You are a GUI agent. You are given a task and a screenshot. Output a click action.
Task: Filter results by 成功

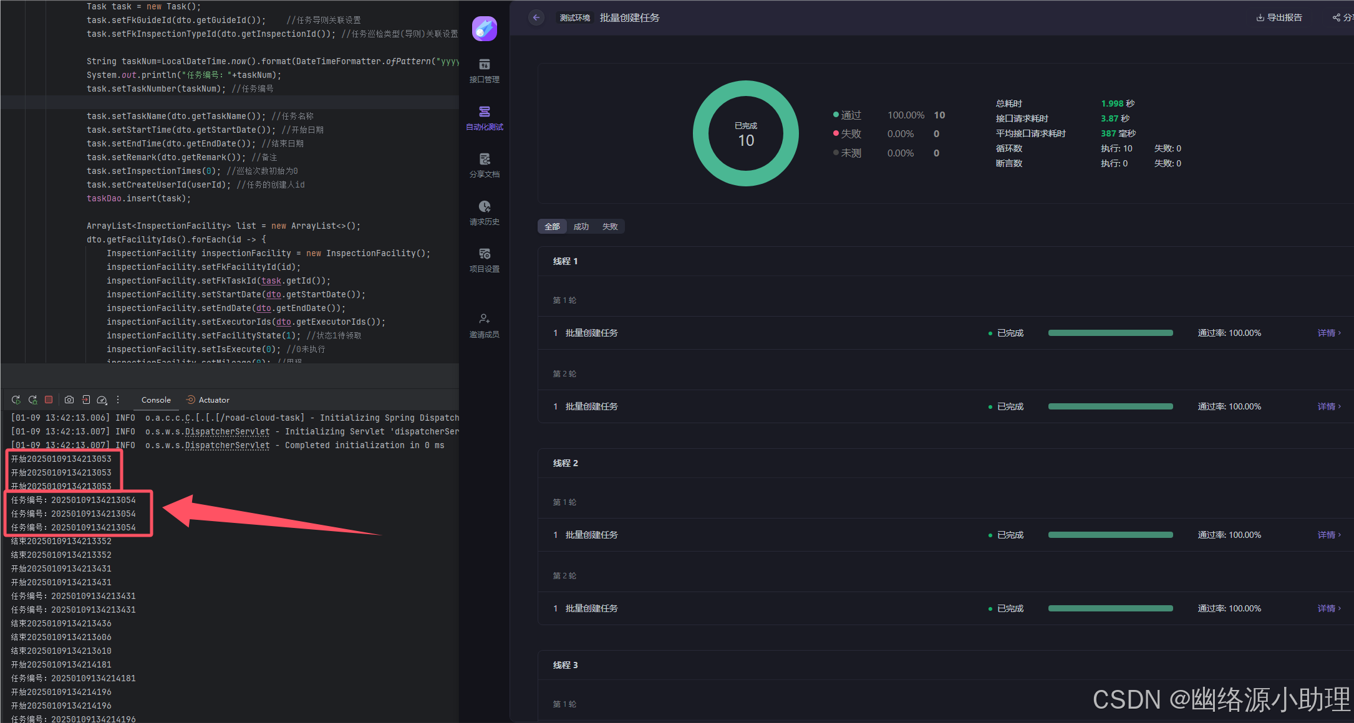581,226
